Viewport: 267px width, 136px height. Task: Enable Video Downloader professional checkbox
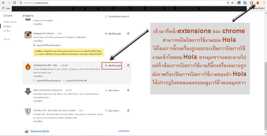106,90
